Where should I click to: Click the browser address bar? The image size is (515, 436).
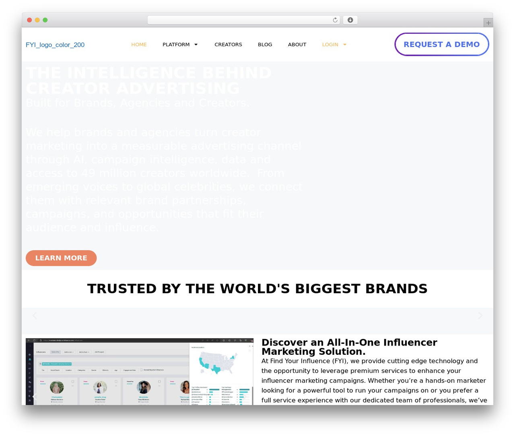click(x=244, y=20)
